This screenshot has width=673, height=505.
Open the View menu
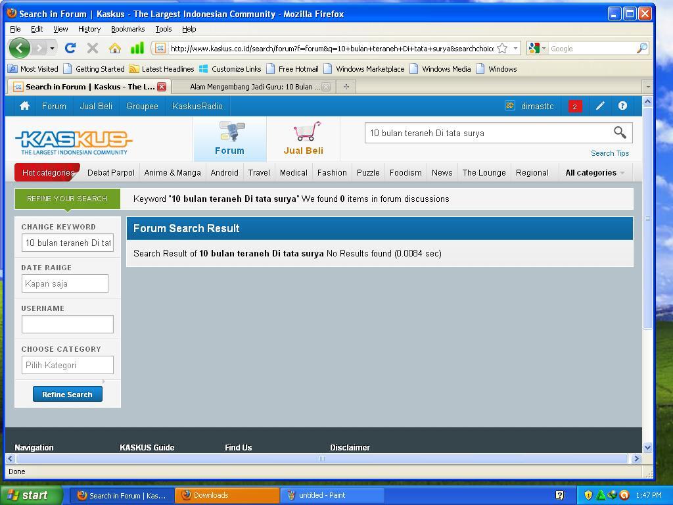point(60,29)
